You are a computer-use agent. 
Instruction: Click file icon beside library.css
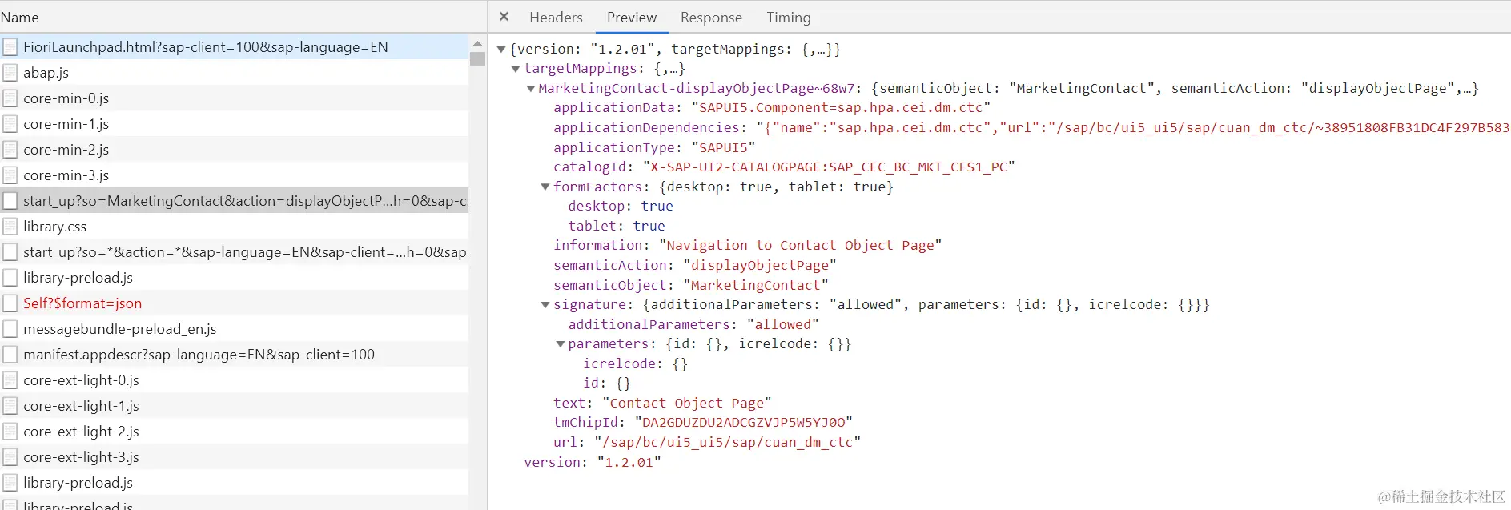point(10,227)
